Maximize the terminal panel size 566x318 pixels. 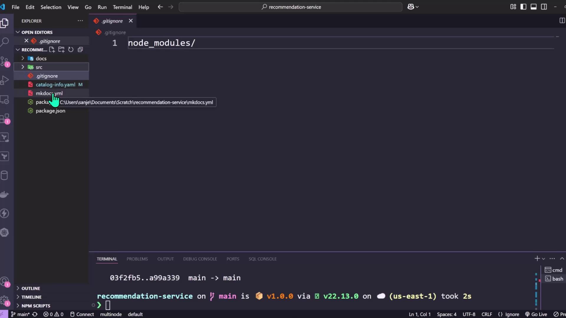point(562,259)
